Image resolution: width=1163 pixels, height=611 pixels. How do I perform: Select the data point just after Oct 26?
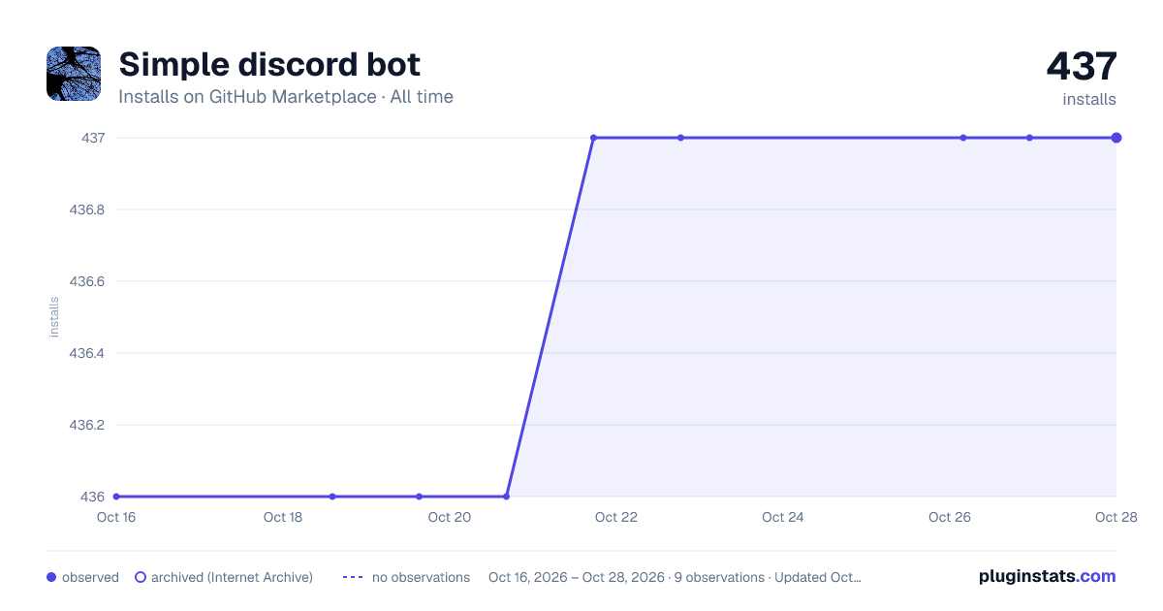pyautogui.click(x=963, y=138)
